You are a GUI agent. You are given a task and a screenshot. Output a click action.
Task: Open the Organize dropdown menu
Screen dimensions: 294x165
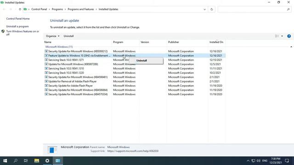(x=52, y=36)
